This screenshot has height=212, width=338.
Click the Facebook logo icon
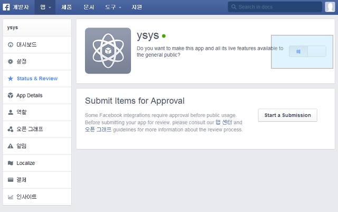point(6,7)
